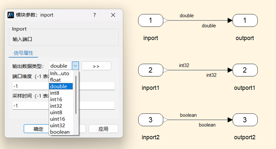276x149 pixels.
Task: Select int32 from the data type list
Action: (61, 106)
